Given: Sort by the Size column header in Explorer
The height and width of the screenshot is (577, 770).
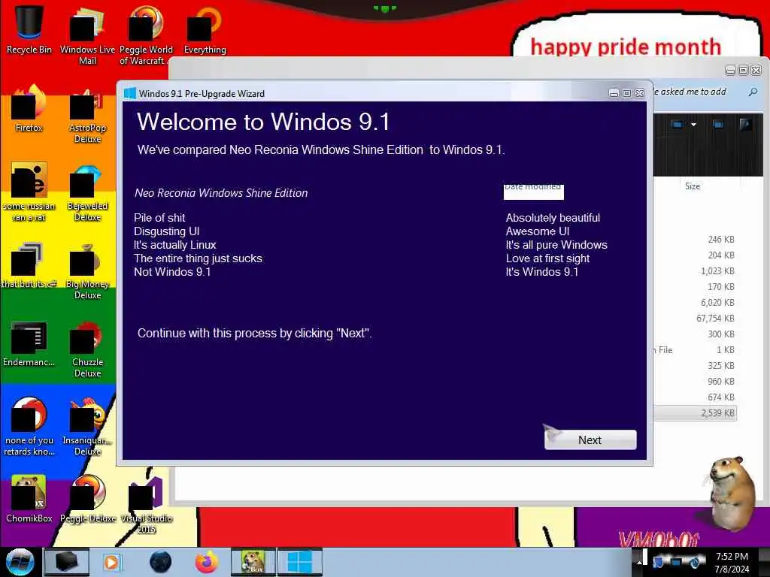Looking at the screenshot, I should click(x=693, y=186).
